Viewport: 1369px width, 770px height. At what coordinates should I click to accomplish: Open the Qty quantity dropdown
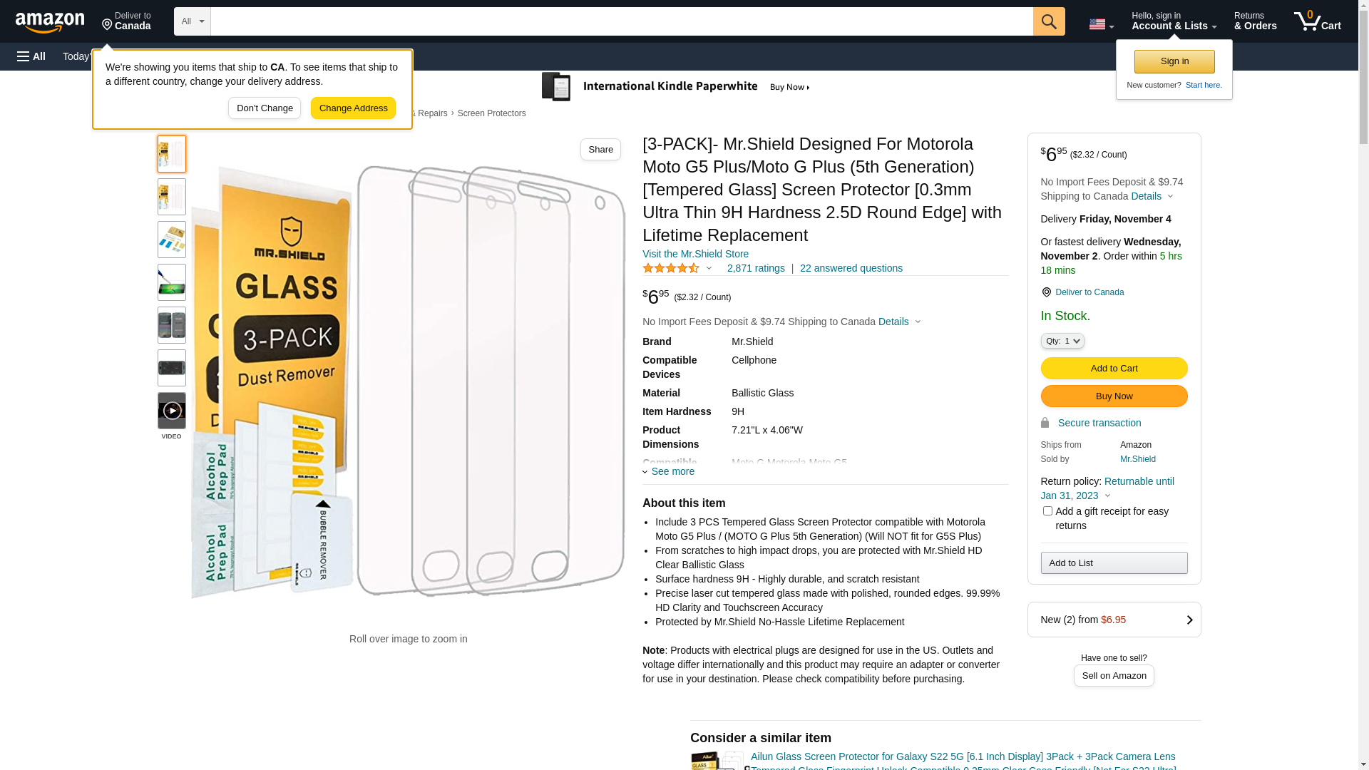click(1062, 342)
